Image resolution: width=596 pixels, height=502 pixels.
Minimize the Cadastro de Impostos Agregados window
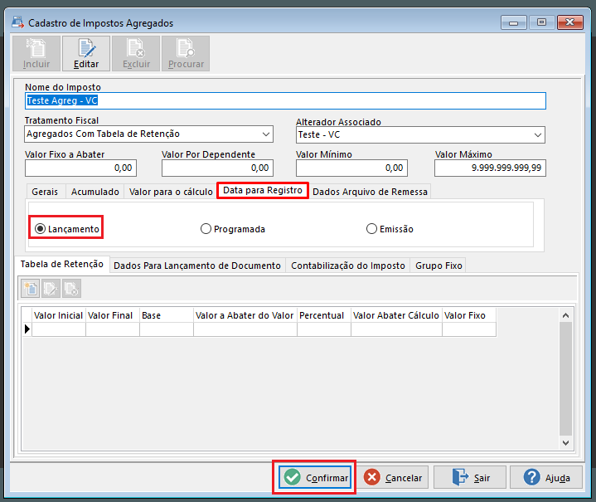pyautogui.click(x=513, y=22)
